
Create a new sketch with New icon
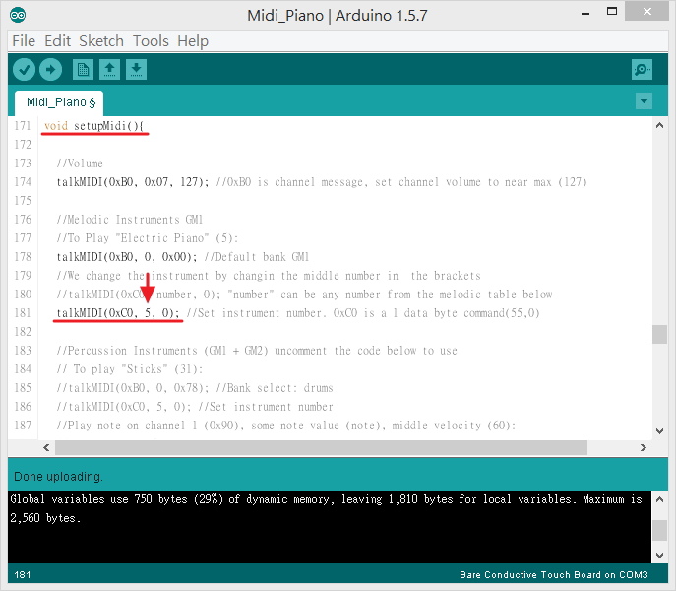tap(83, 70)
